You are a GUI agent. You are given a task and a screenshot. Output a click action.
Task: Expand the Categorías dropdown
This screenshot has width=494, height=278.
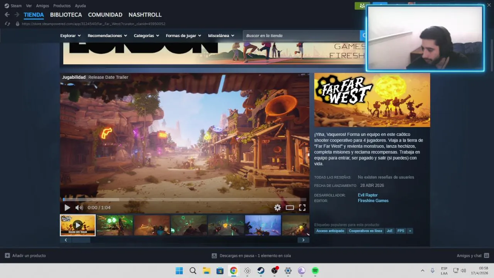pos(146,36)
